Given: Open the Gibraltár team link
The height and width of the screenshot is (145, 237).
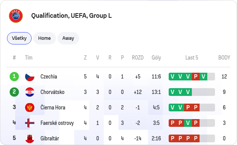Looking at the screenshot, I should (50, 138).
